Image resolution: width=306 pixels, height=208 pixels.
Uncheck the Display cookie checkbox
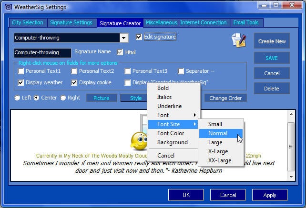tap(74, 82)
